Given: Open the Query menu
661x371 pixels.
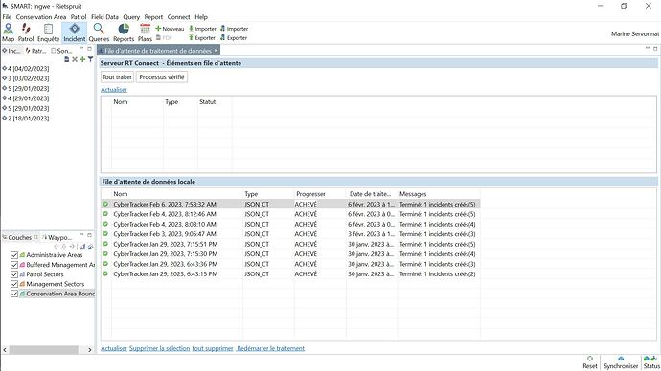Looking at the screenshot, I should [131, 17].
